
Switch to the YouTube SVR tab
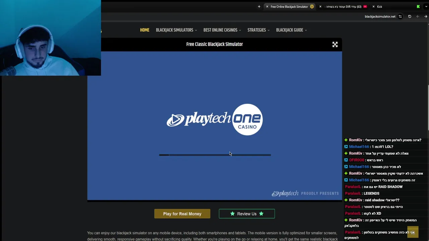coord(344,7)
